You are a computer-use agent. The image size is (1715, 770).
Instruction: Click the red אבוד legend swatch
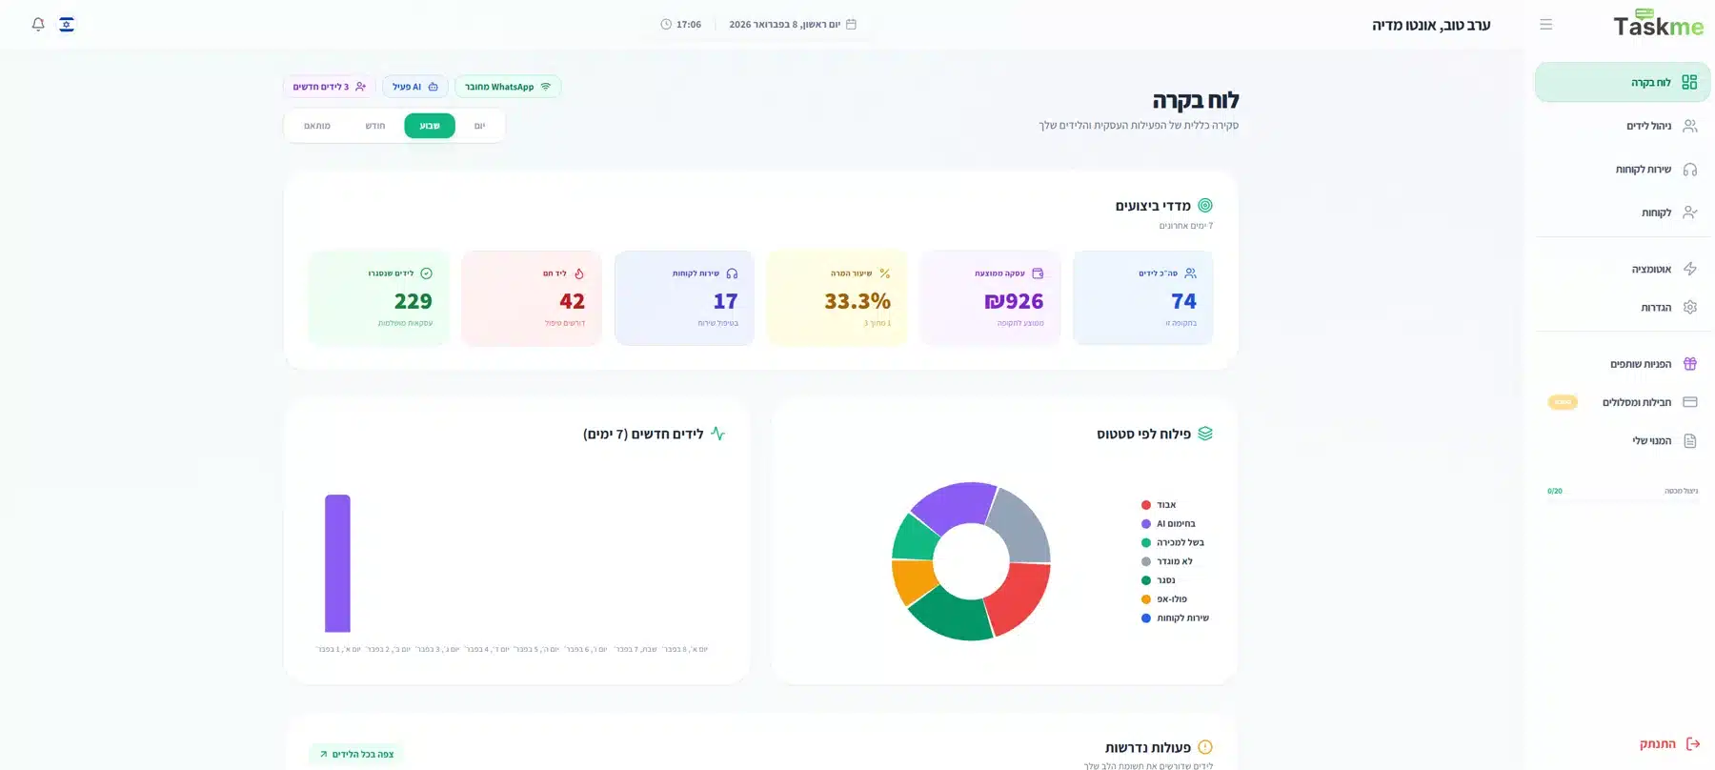[x=1146, y=505]
